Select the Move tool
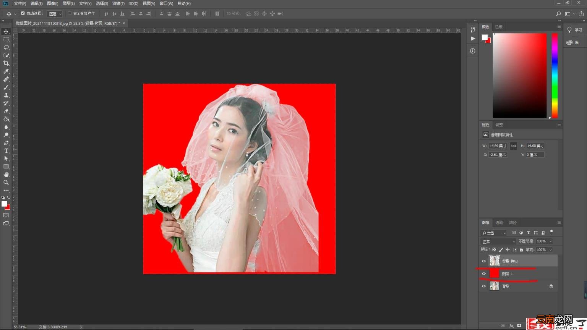Screen dimensions: 587x330 click(6, 31)
